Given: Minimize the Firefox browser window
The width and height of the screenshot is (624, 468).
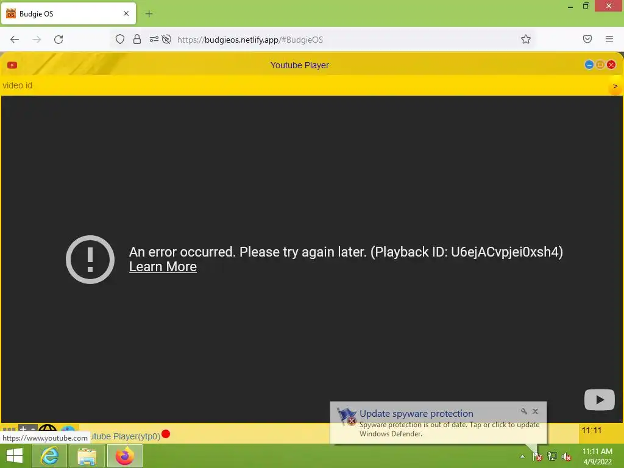Looking at the screenshot, I should (x=570, y=6).
